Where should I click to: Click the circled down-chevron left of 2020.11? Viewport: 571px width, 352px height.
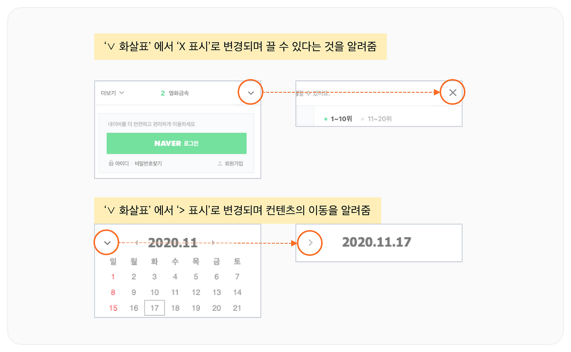tap(107, 243)
